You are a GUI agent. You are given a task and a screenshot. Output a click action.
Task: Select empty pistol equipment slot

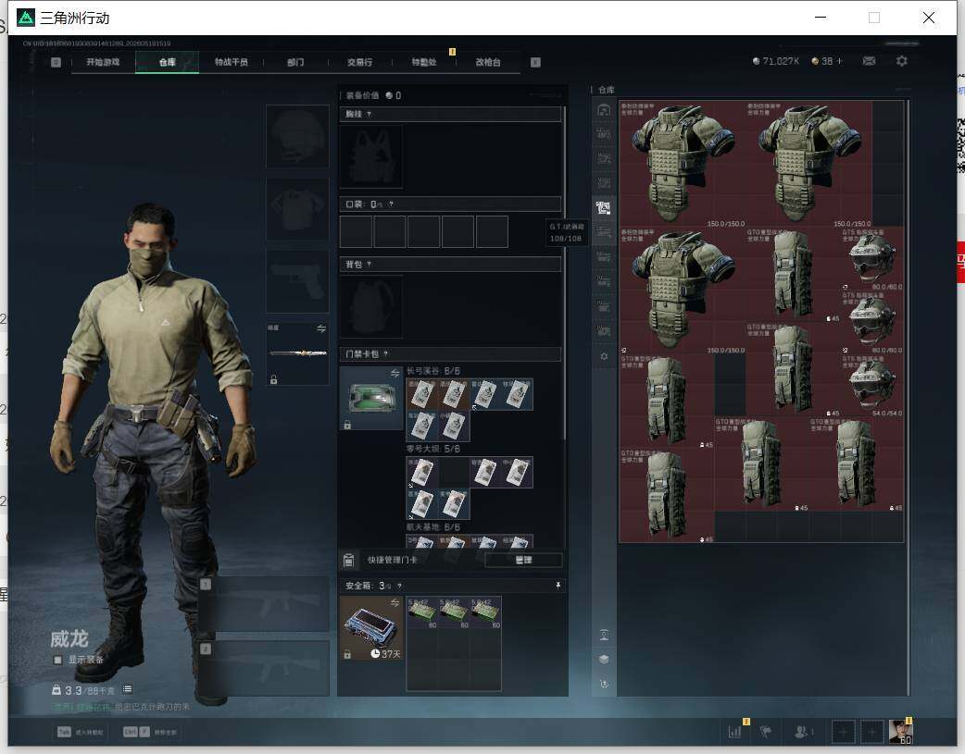coord(297,281)
